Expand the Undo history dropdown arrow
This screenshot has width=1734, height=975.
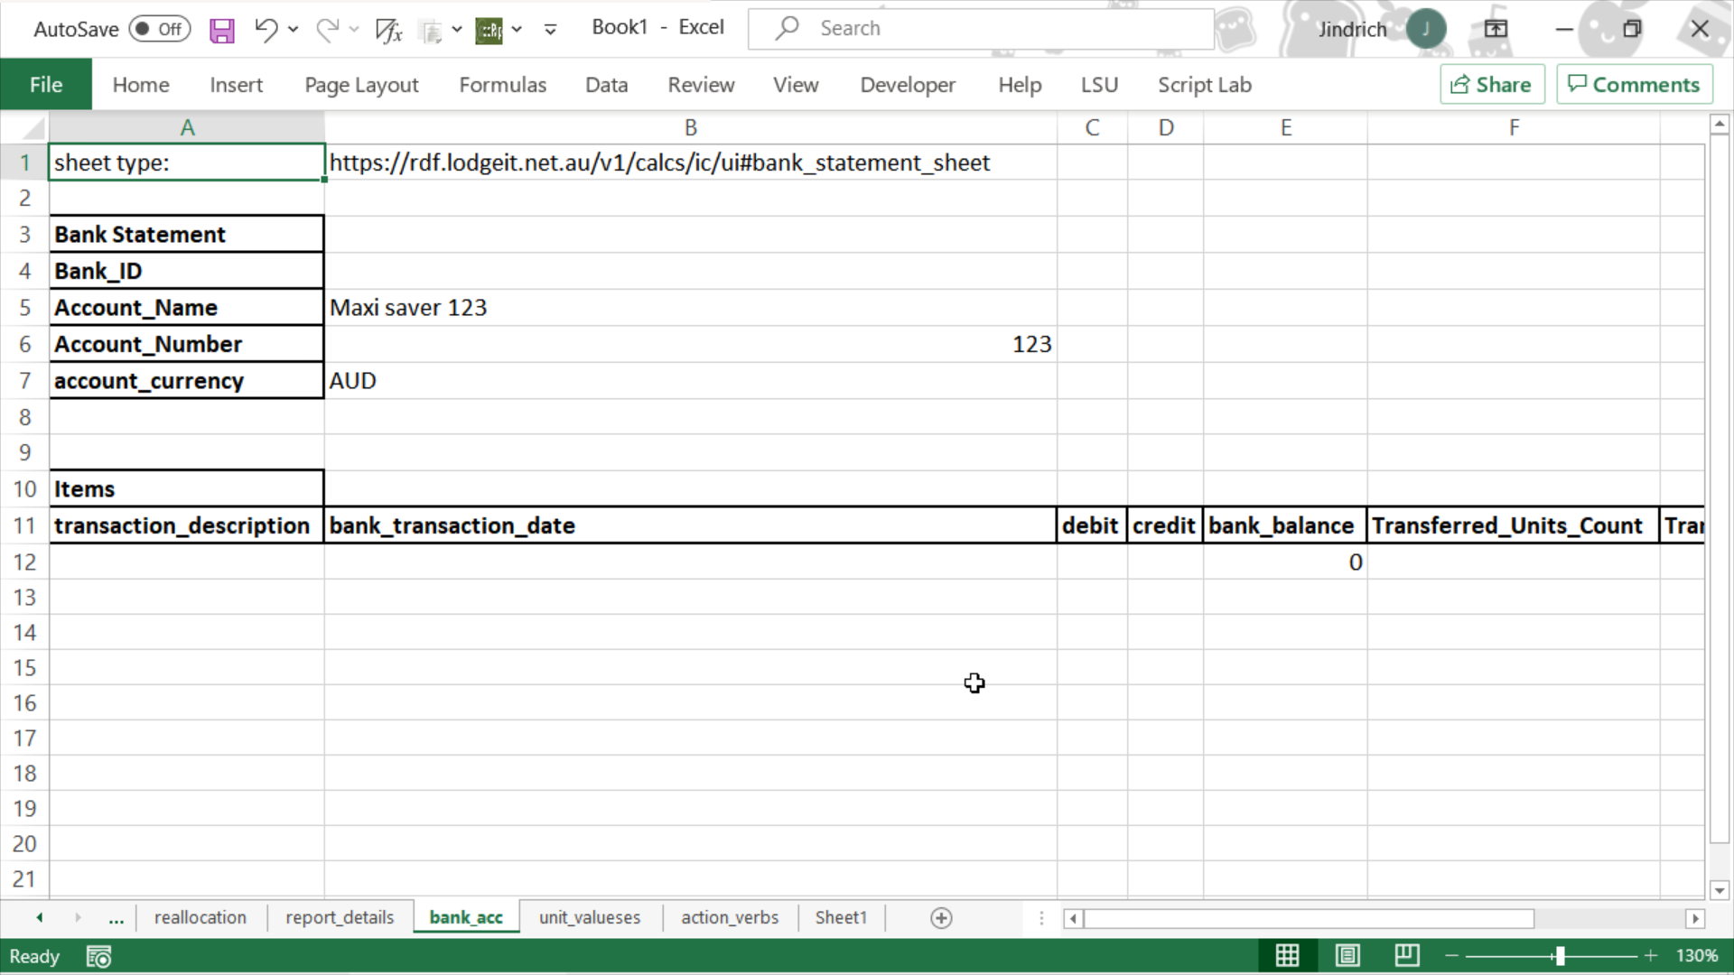[x=294, y=30]
